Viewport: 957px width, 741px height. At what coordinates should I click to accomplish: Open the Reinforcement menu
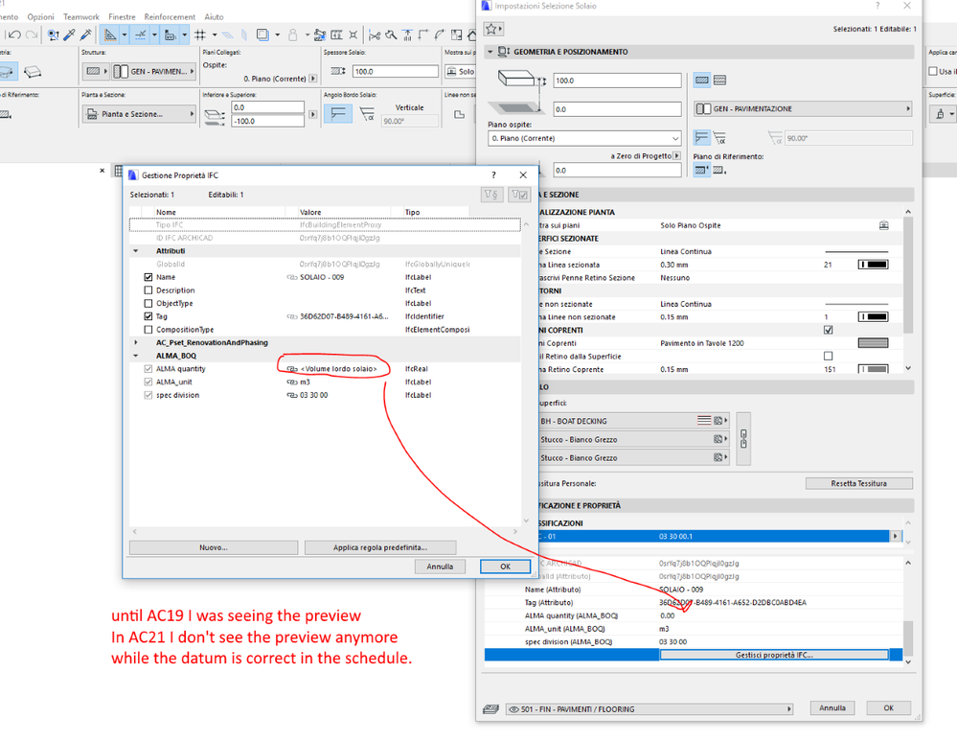[x=170, y=17]
